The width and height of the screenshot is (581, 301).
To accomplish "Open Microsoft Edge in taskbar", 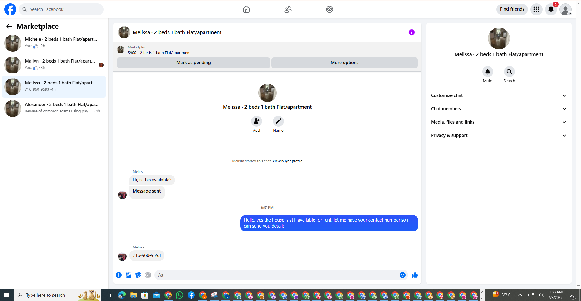I will [x=122, y=295].
